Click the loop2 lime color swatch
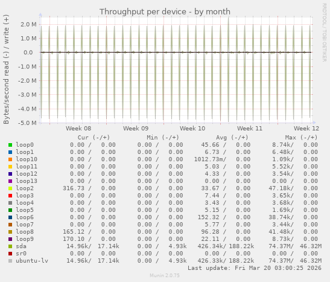 (10, 188)
